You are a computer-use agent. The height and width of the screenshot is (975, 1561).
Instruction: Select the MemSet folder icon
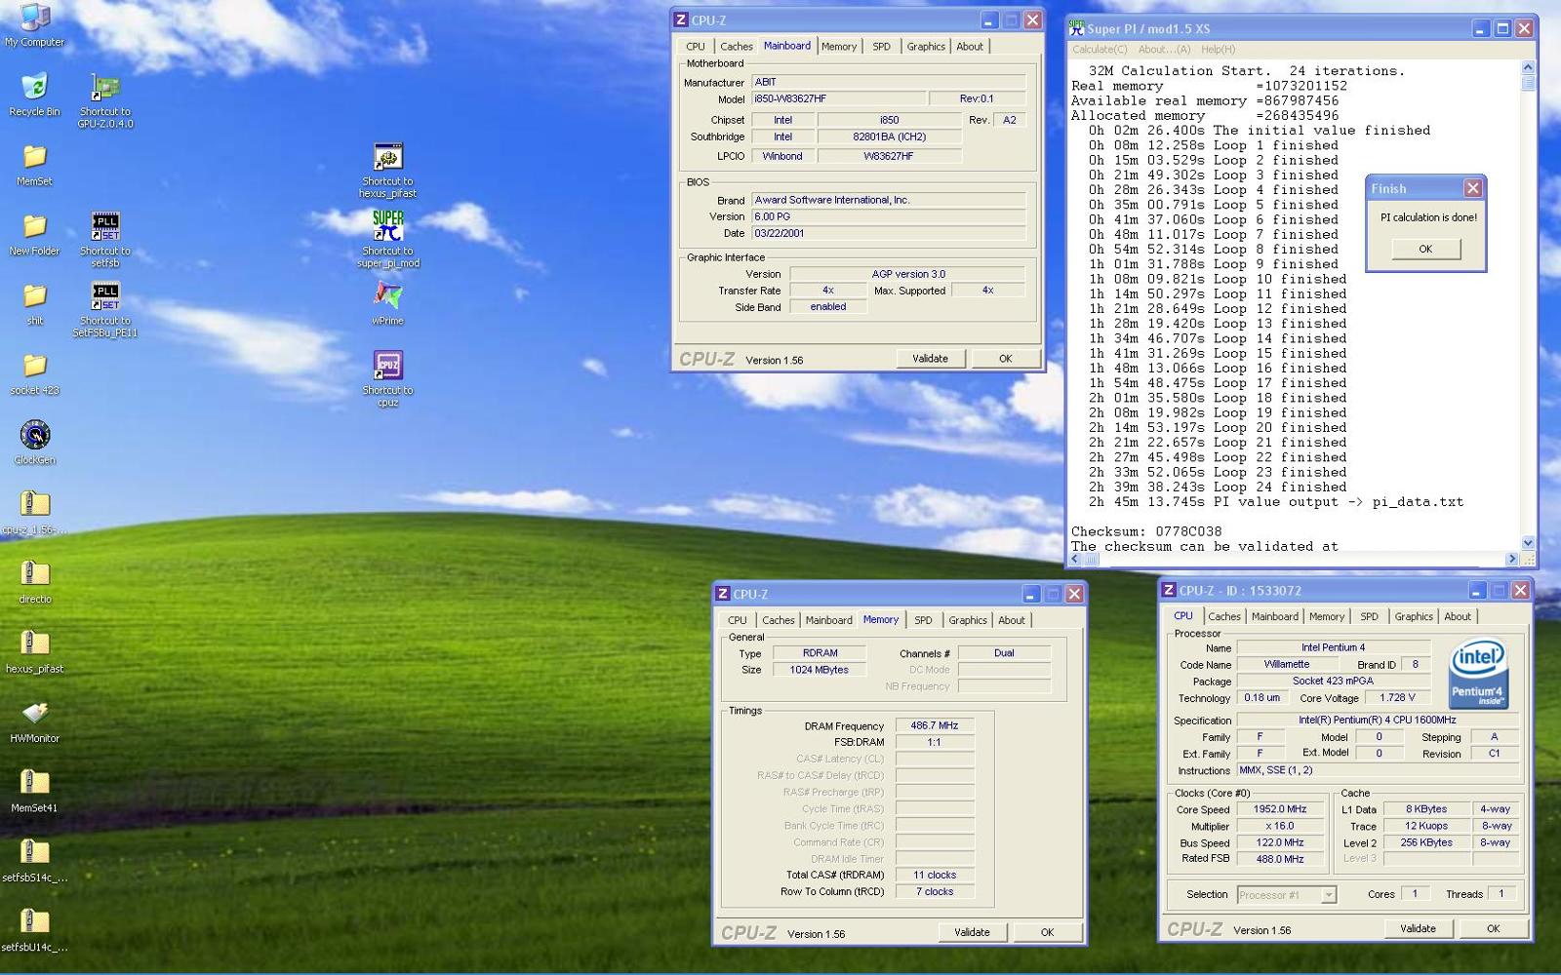pos(34,165)
